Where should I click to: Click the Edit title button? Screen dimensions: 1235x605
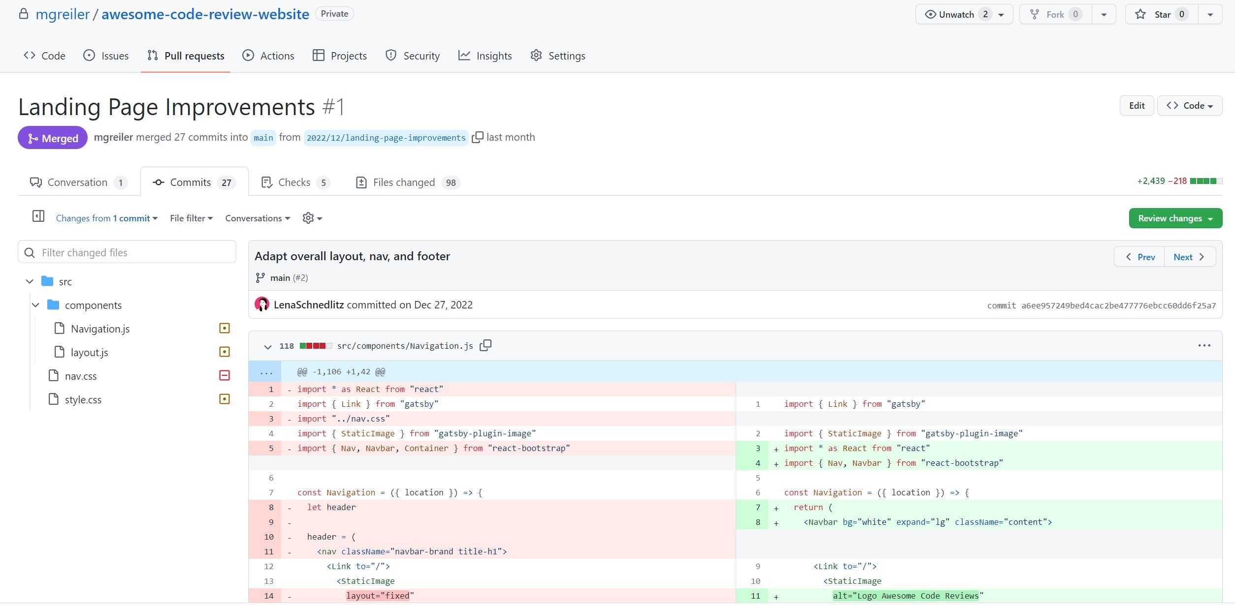click(x=1136, y=106)
